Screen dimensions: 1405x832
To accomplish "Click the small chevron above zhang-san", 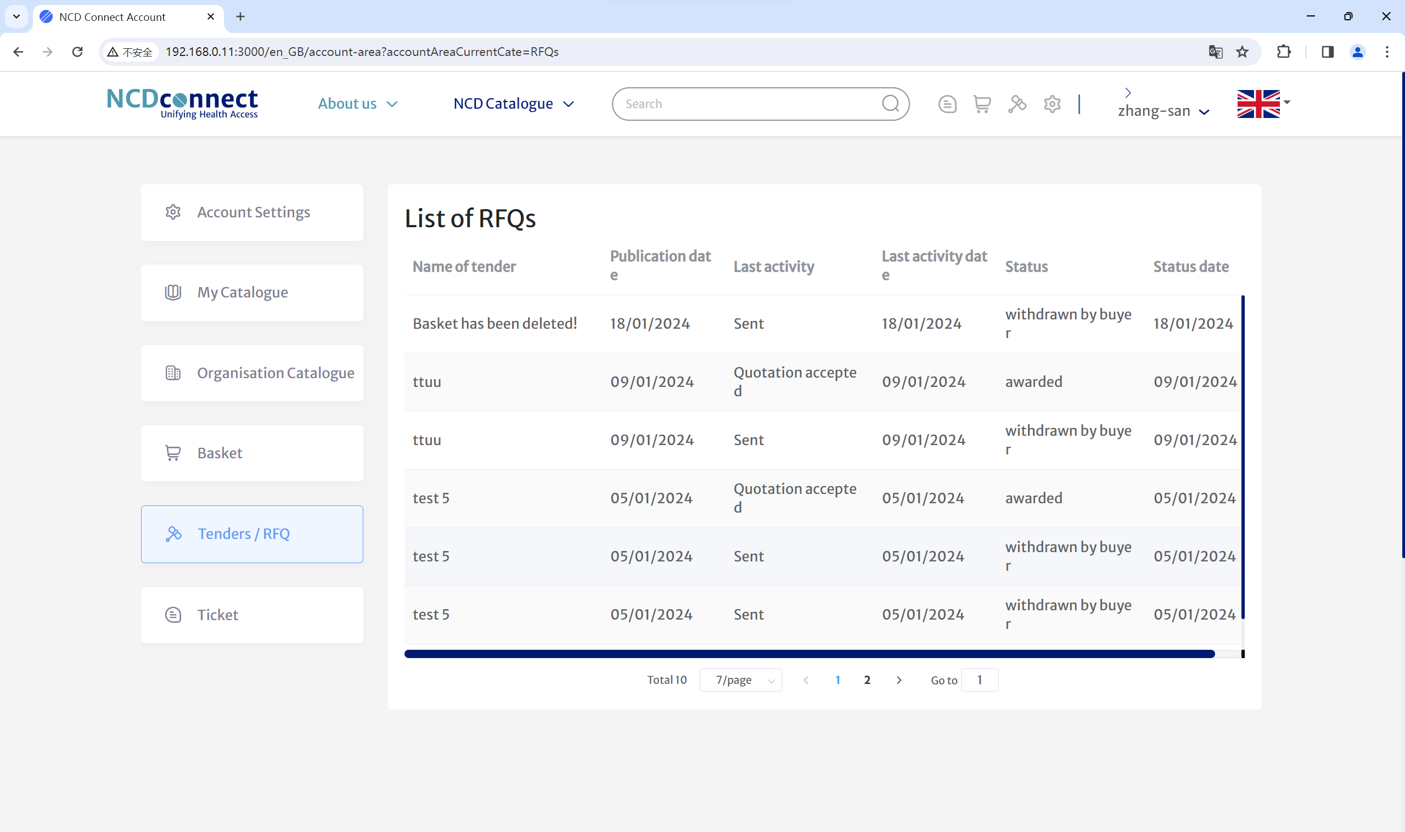I will tap(1127, 93).
